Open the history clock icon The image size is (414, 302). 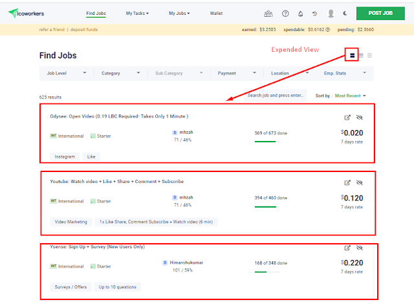[315, 14]
